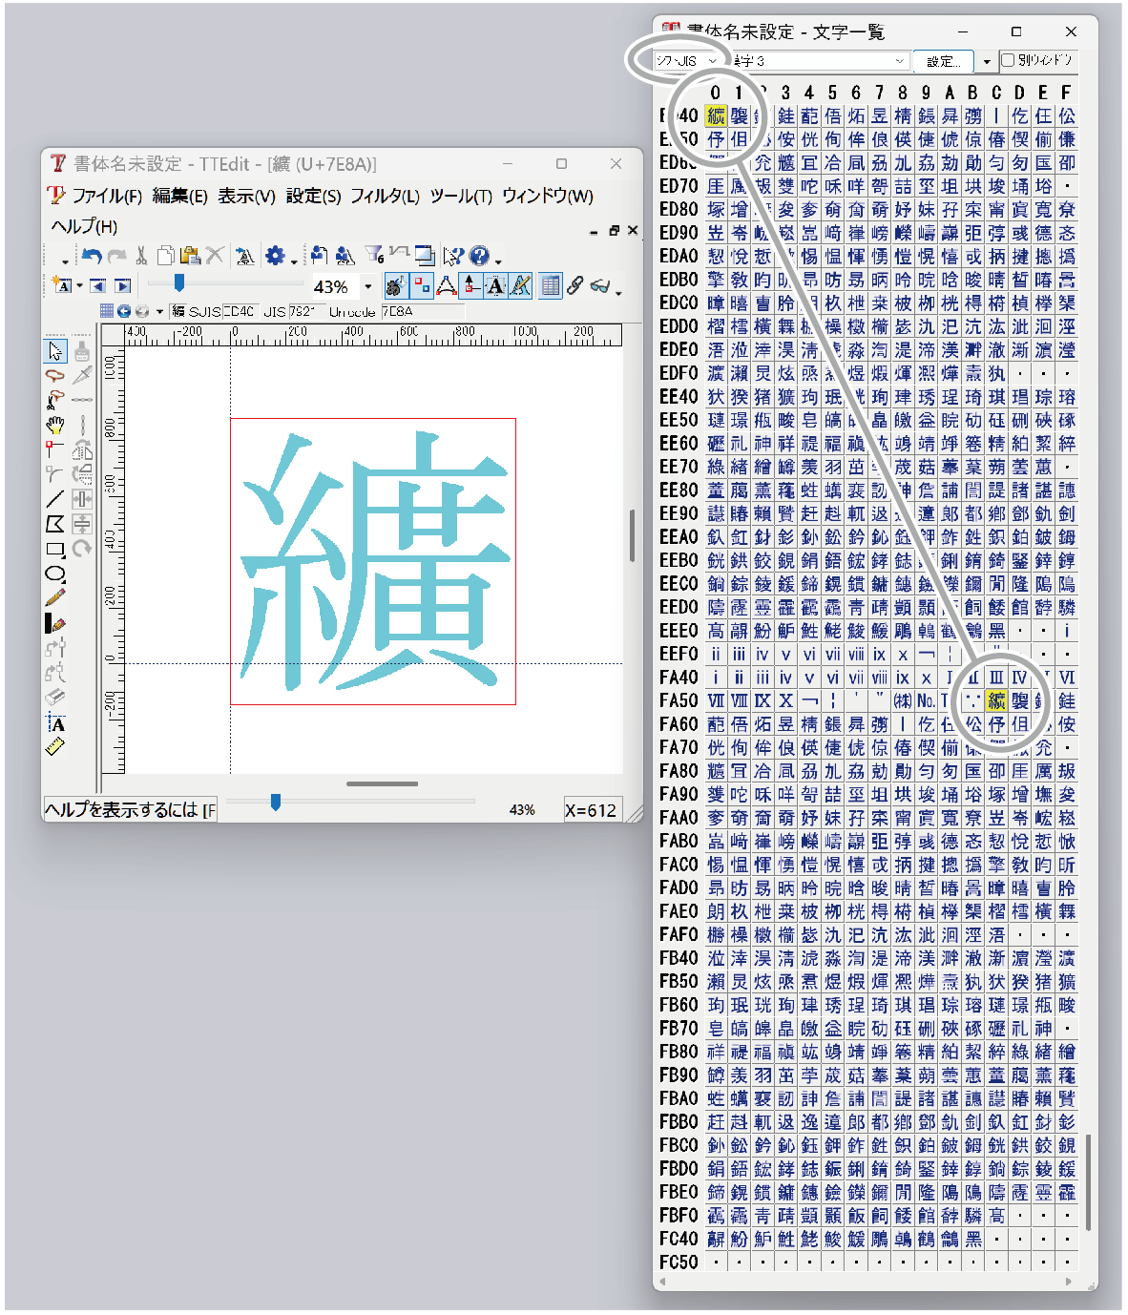Image resolution: width=1128 pixels, height=1315 pixels.
Task: Go to next glyph with right arrow icon
Action: pos(122,285)
